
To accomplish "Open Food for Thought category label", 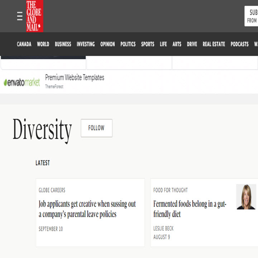I will point(171,190).
